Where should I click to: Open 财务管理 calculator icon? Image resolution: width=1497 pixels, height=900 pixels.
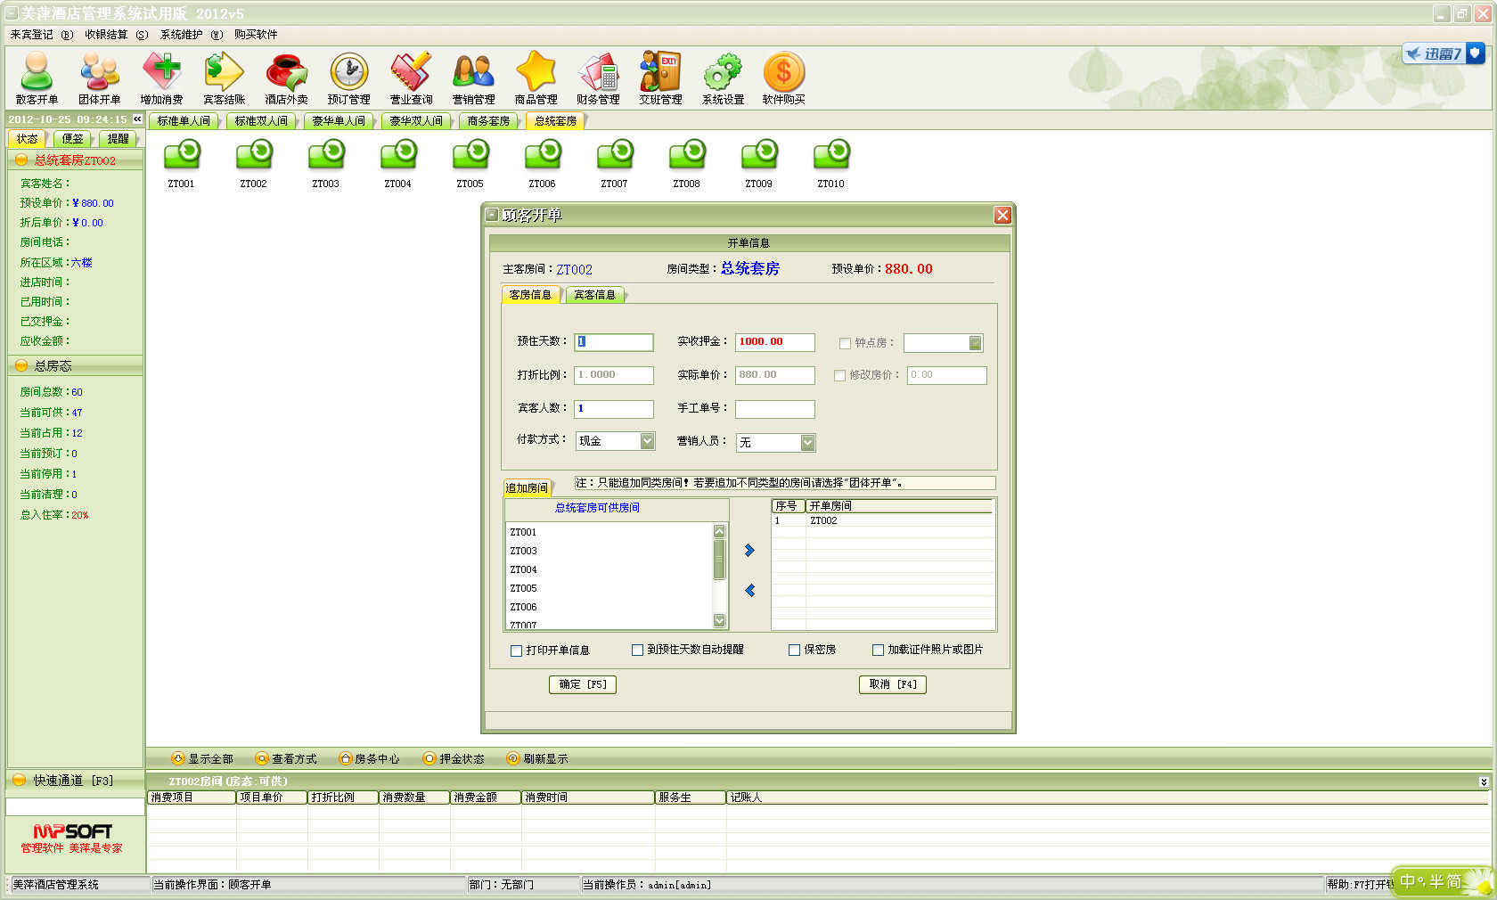[x=598, y=78]
